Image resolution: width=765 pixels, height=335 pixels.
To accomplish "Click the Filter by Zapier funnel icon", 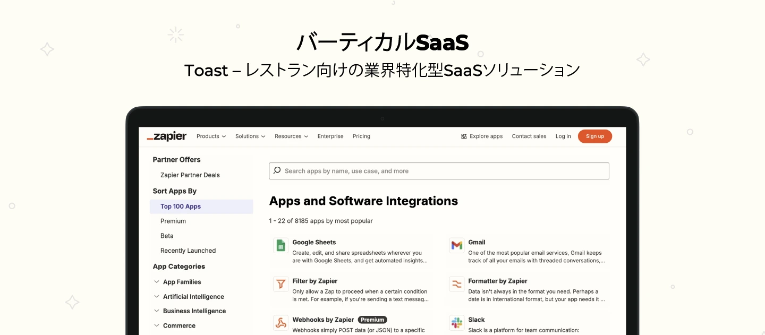I will pos(280,284).
